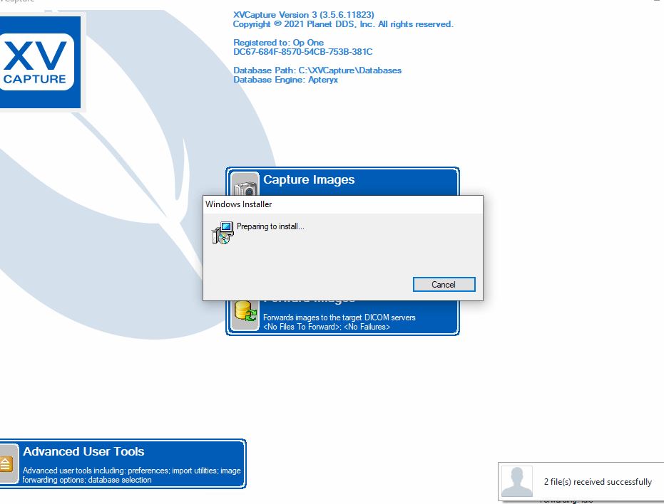Open the Advanced User Tools tile
Screen dimensions: 664x504
coord(123,464)
